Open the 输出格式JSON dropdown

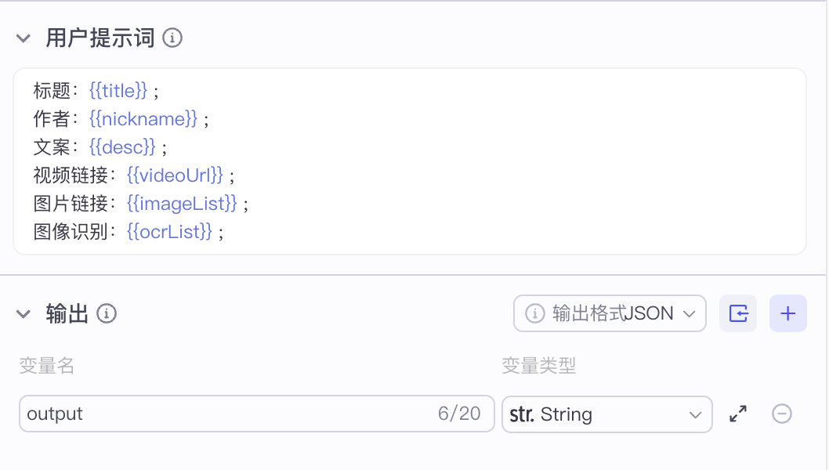[x=610, y=313]
